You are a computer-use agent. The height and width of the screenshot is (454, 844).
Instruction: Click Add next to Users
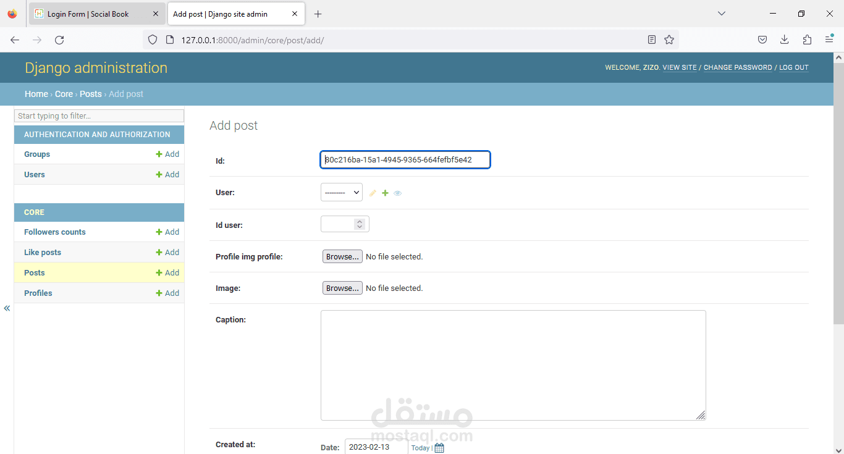(167, 175)
